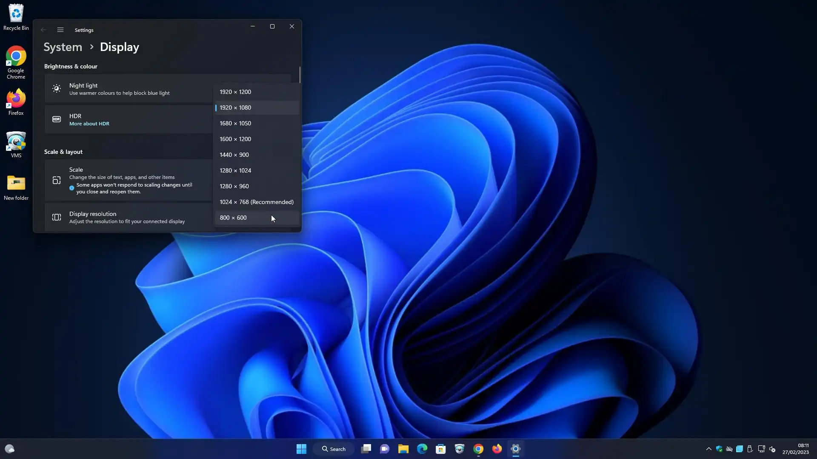The width and height of the screenshot is (817, 459).
Task: Open the More about HDR link
Action: tap(89, 124)
